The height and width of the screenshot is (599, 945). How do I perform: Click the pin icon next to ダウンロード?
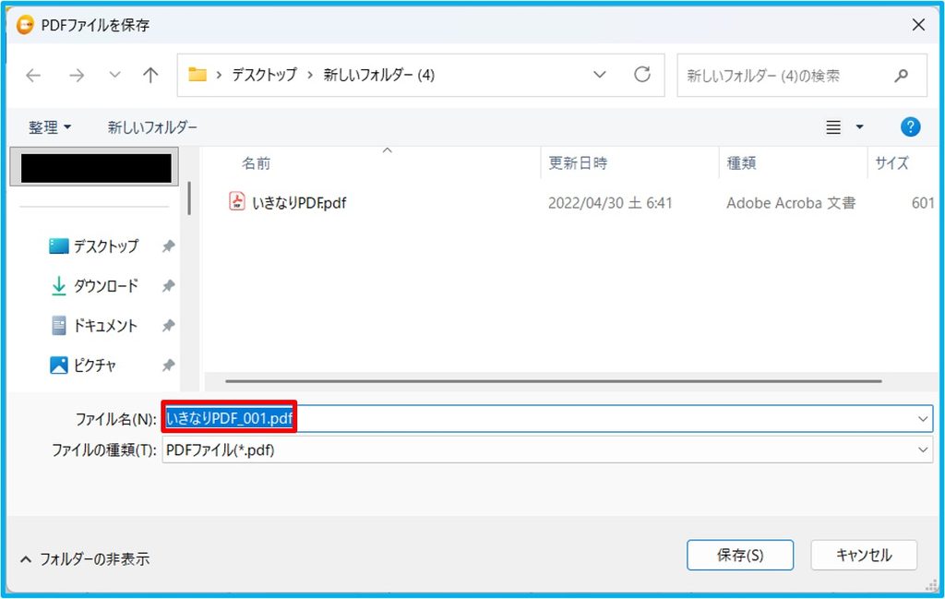168,285
